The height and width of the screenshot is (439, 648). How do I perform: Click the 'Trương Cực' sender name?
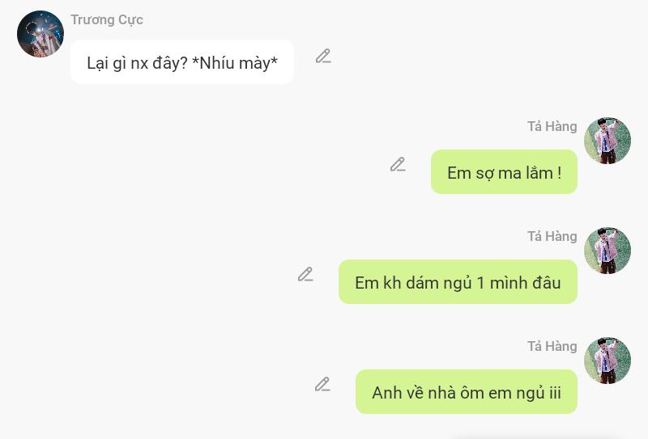click(107, 19)
